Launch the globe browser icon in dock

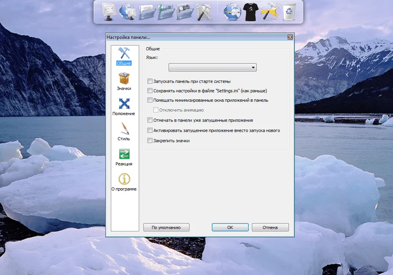coord(232,12)
